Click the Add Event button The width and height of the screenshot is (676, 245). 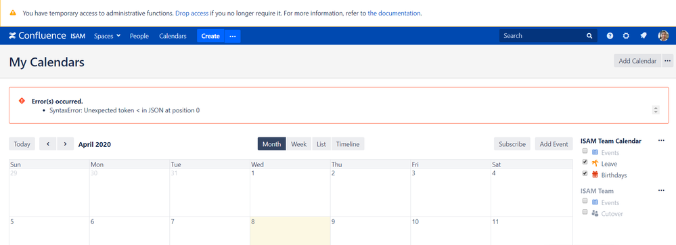554,144
